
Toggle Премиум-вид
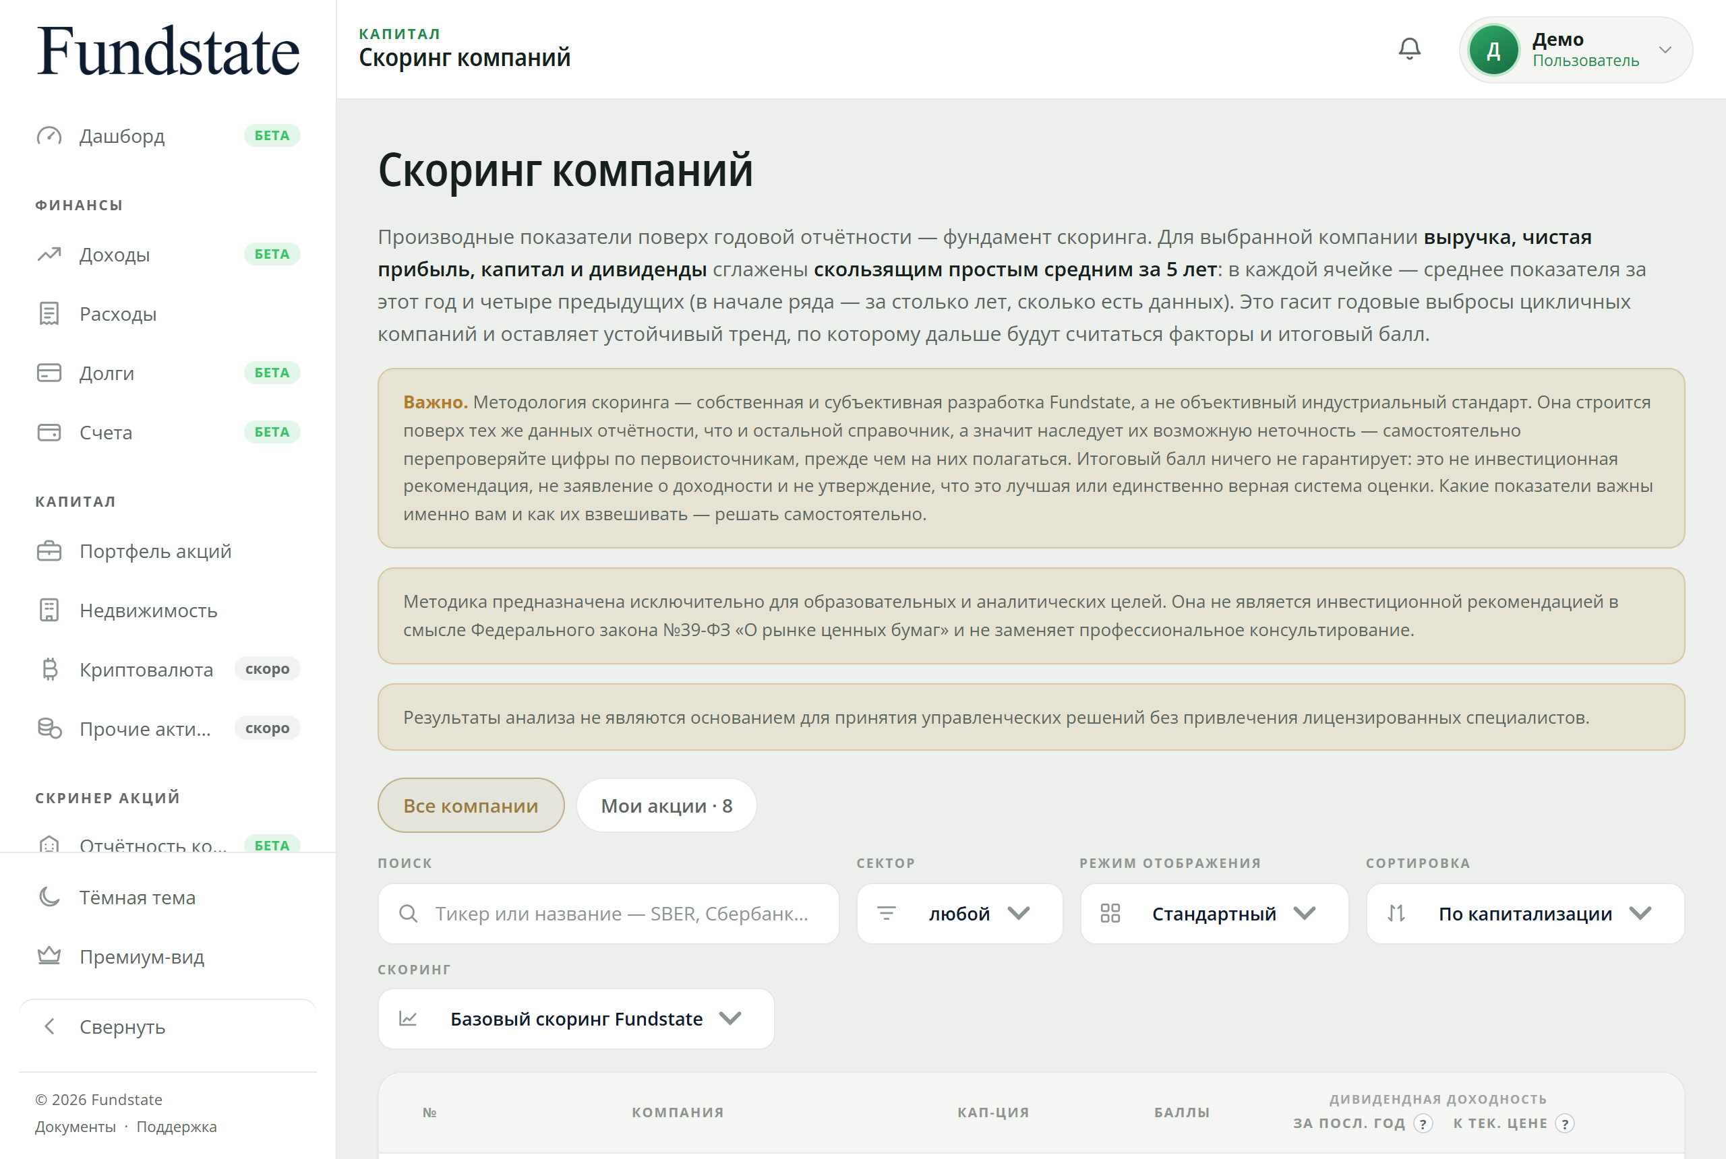[168, 956]
